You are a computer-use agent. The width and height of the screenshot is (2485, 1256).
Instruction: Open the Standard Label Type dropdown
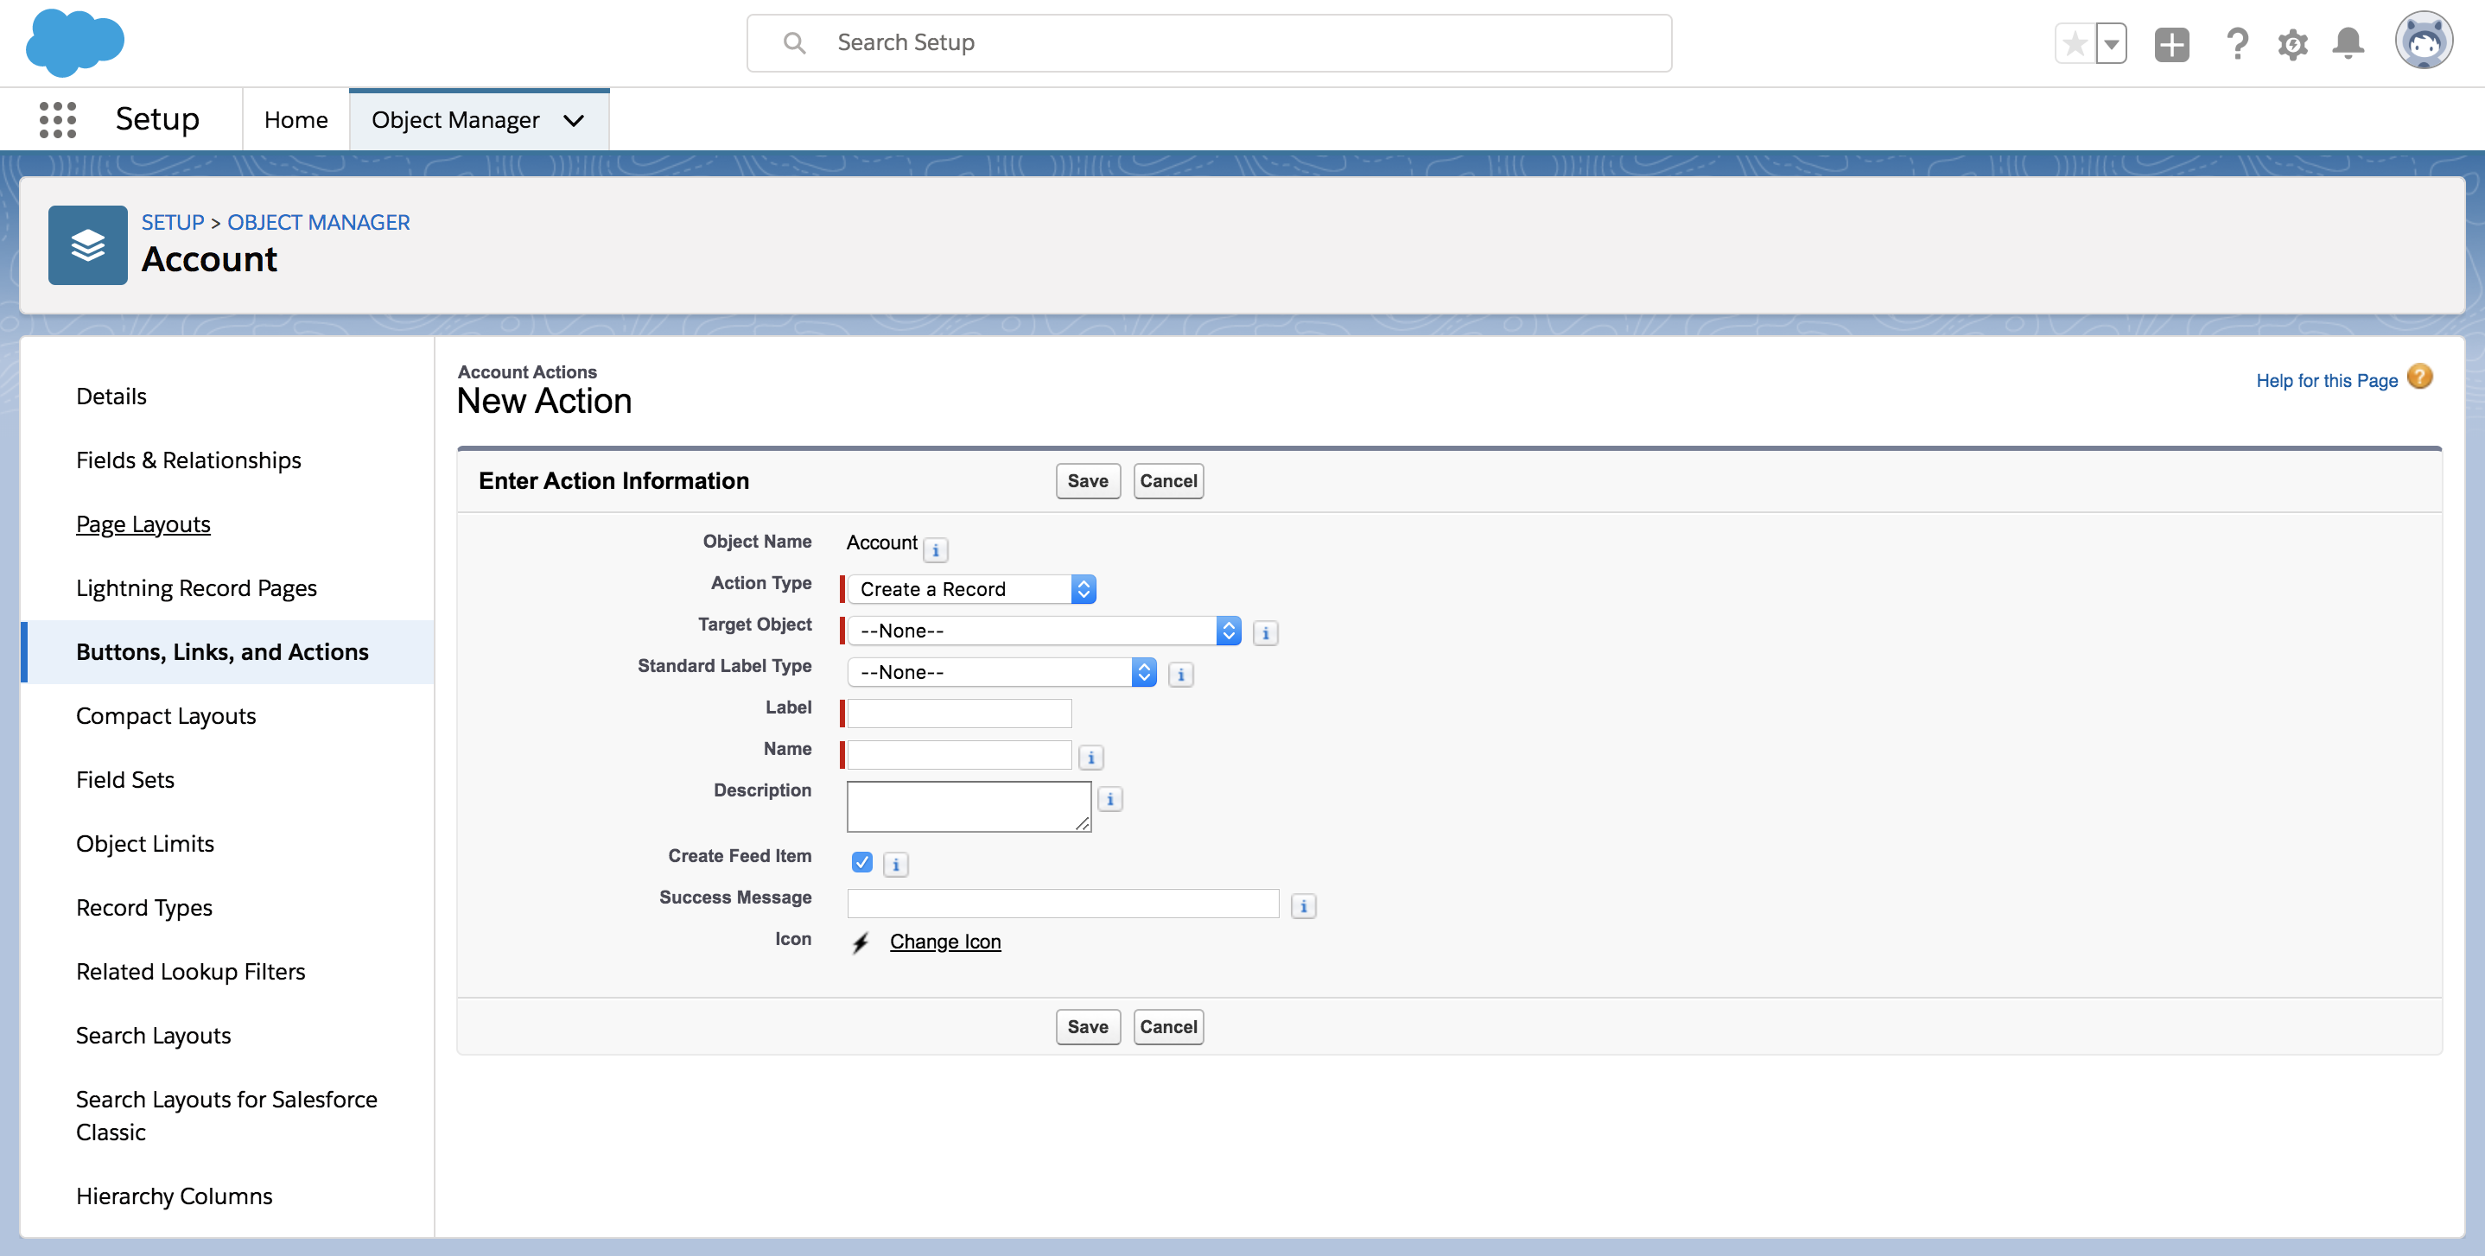(1001, 671)
